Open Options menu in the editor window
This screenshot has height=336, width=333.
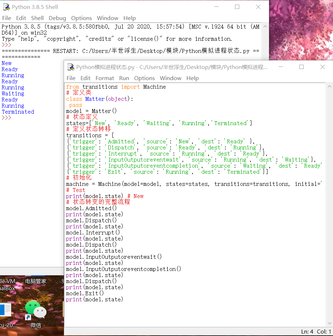pos(144,78)
